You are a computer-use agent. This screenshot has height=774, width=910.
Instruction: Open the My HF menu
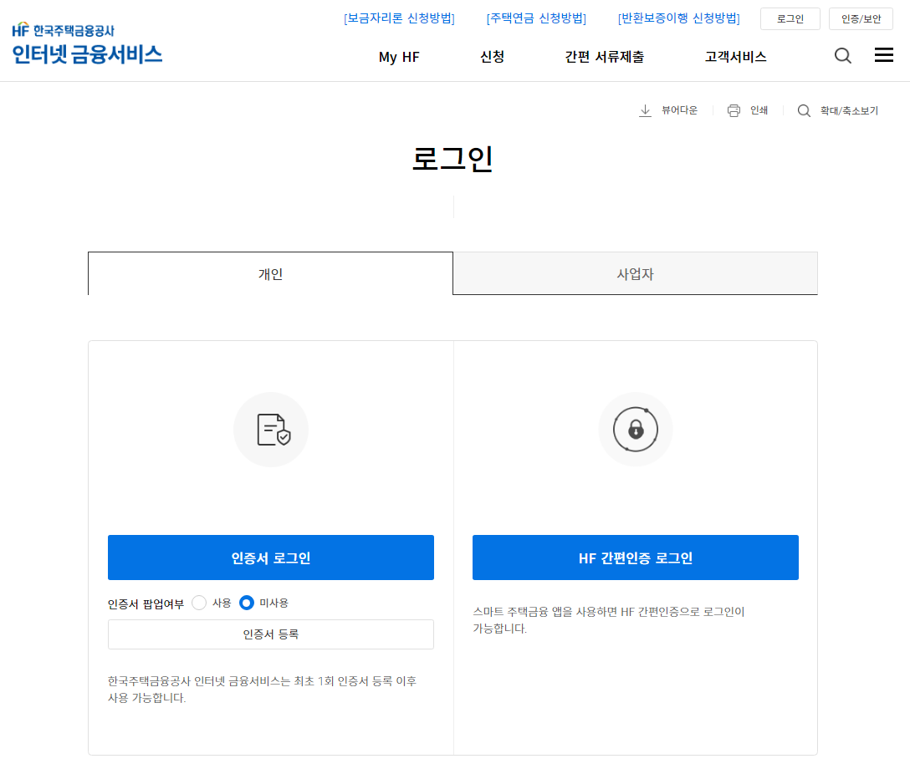[x=399, y=56]
